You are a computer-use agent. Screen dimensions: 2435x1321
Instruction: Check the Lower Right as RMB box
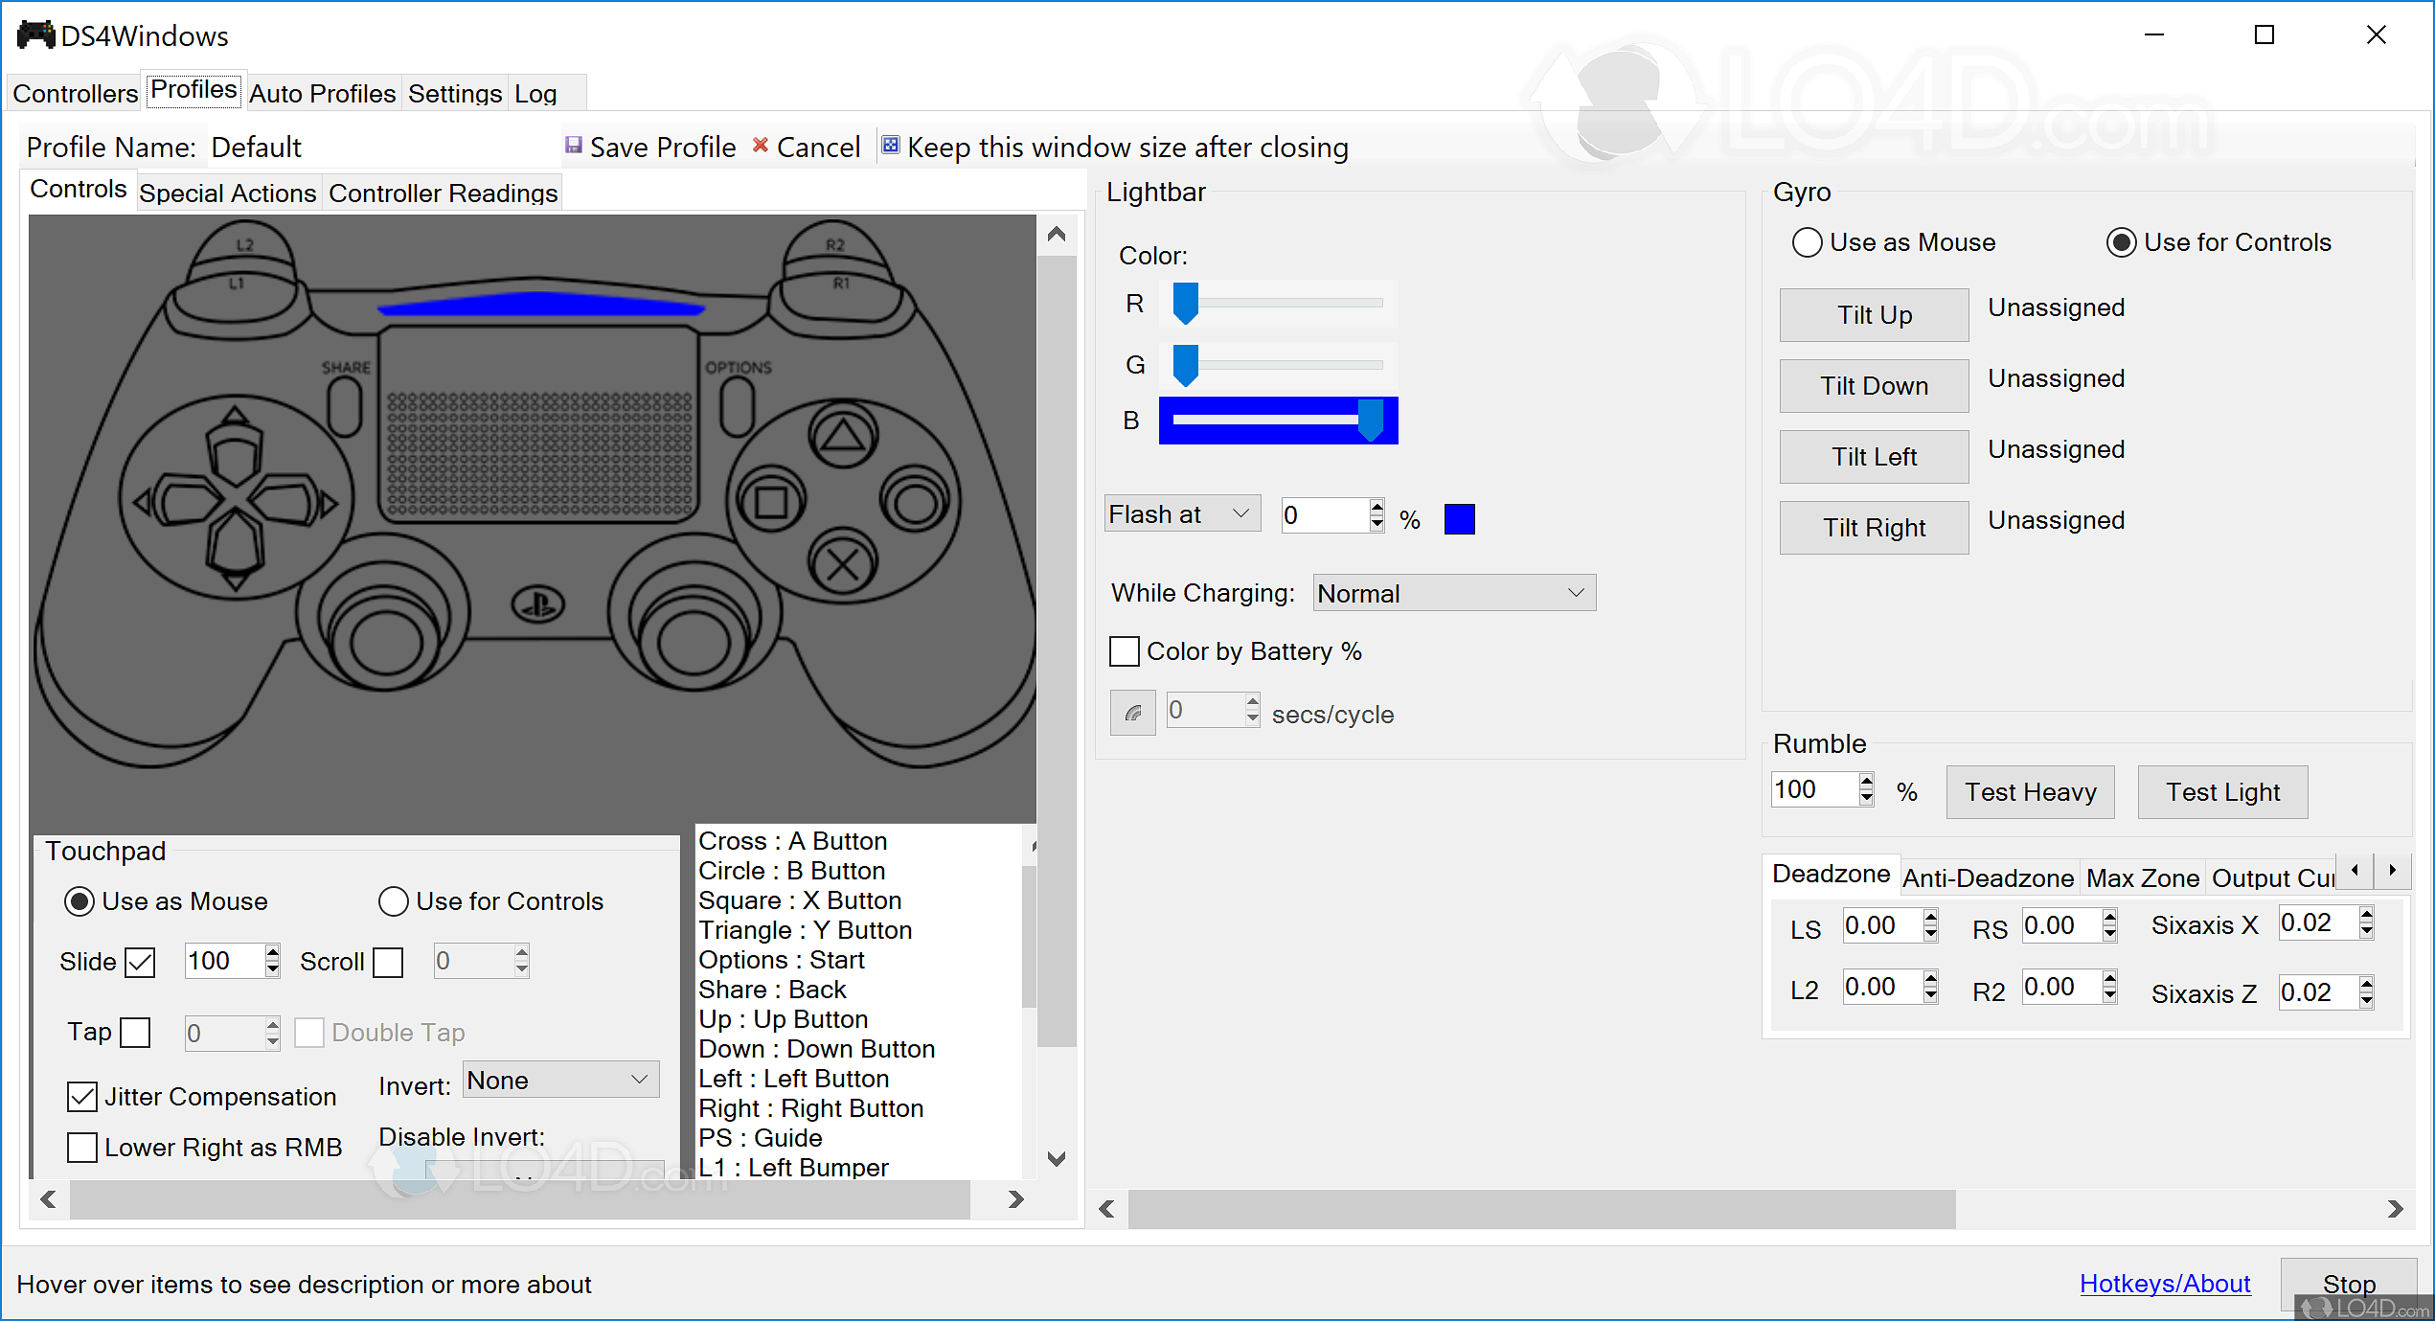[x=82, y=1147]
